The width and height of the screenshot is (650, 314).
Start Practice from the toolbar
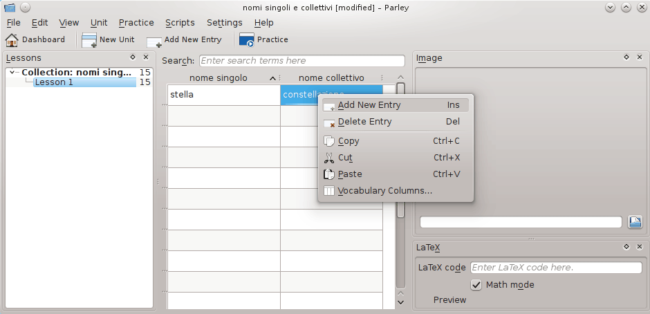click(x=247, y=40)
